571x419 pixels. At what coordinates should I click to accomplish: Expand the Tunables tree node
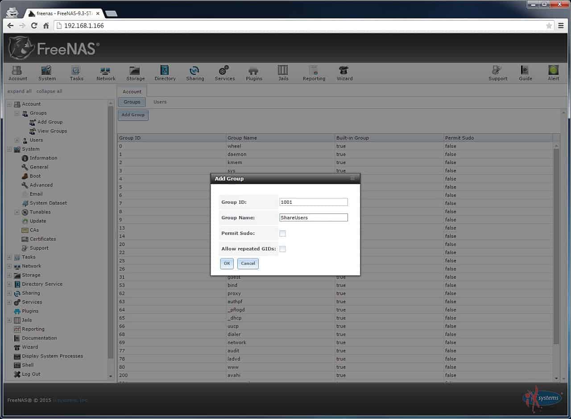point(17,212)
